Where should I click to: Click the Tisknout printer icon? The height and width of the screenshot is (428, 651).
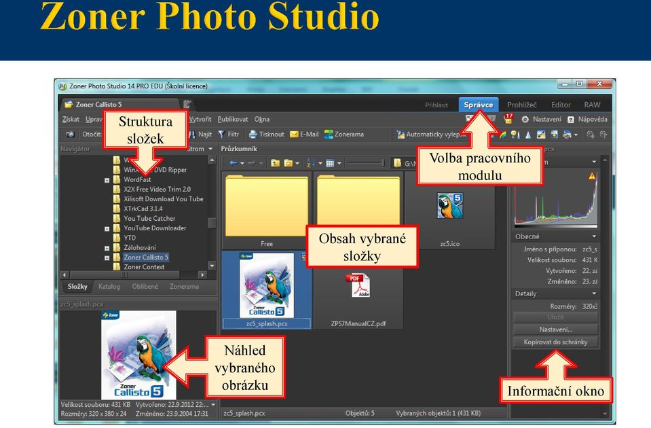point(253,135)
